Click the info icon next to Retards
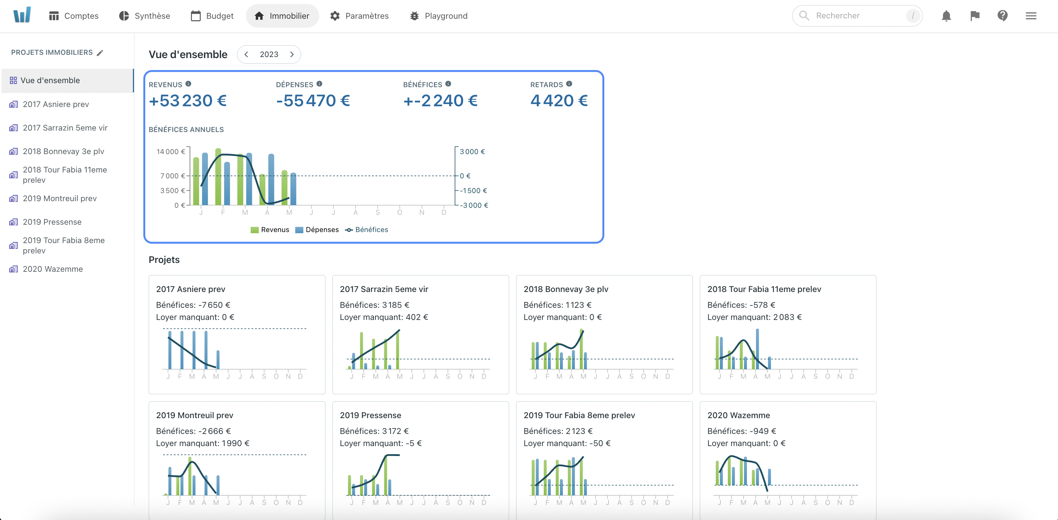Image resolution: width=1058 pixels, height=520 pixels. point(569,84)
